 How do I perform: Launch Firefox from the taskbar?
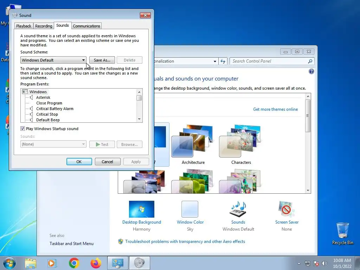[x=96, y=263]
